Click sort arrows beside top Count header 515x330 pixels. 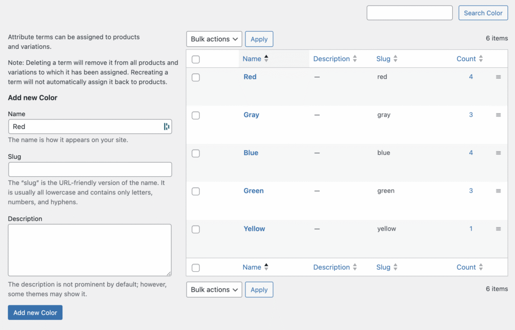pos(481,59)
